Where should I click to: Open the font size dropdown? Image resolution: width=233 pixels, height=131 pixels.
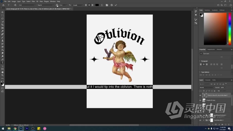click(x=66, y=5)
